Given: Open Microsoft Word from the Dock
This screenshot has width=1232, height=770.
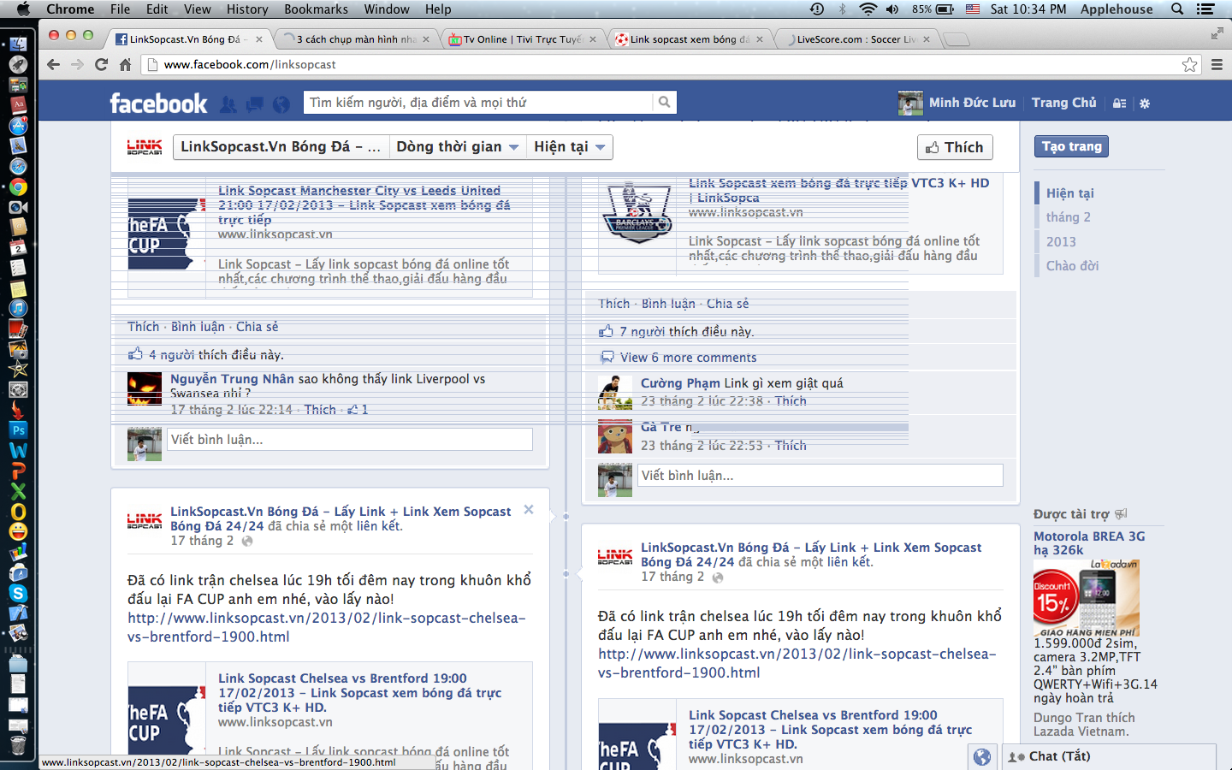Looking at the screenshot, I should point(18,451).
